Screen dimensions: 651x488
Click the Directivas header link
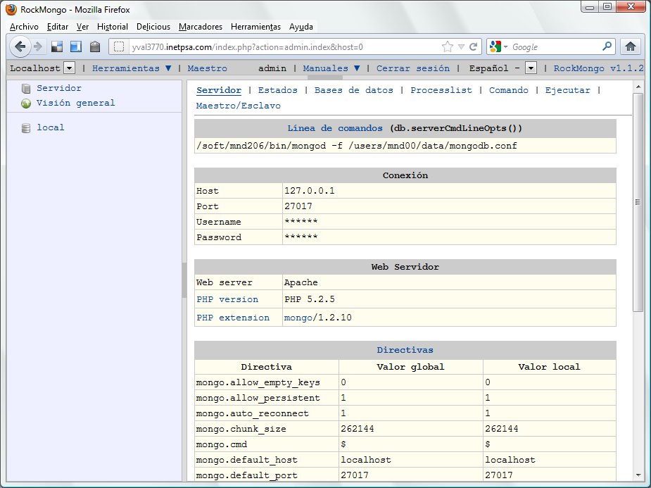[405, 350]
